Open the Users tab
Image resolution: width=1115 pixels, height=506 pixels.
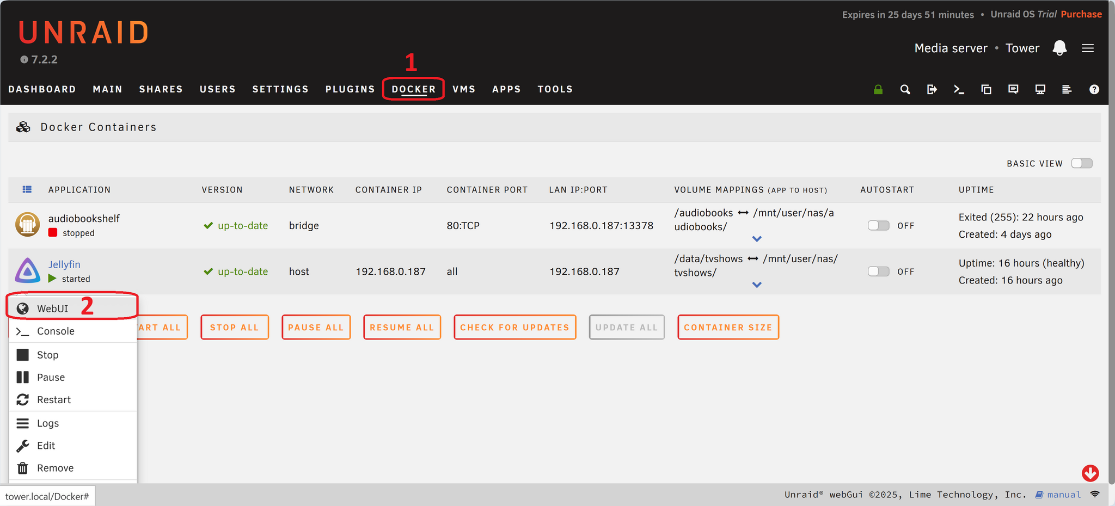pos(217,89)
